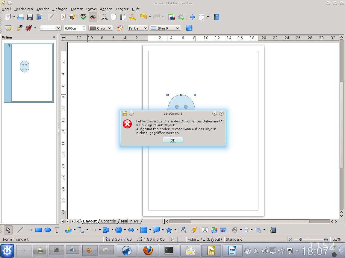Image resolution: width=345 pixels, height=258 pixels.
Task: Confirm the error dialog with OK
Action: 173,140
